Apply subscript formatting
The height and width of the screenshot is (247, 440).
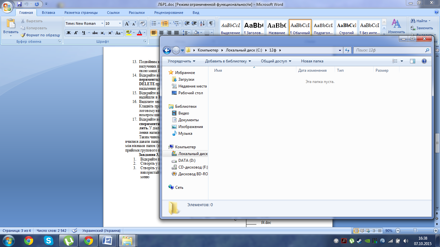coord(102,33)
